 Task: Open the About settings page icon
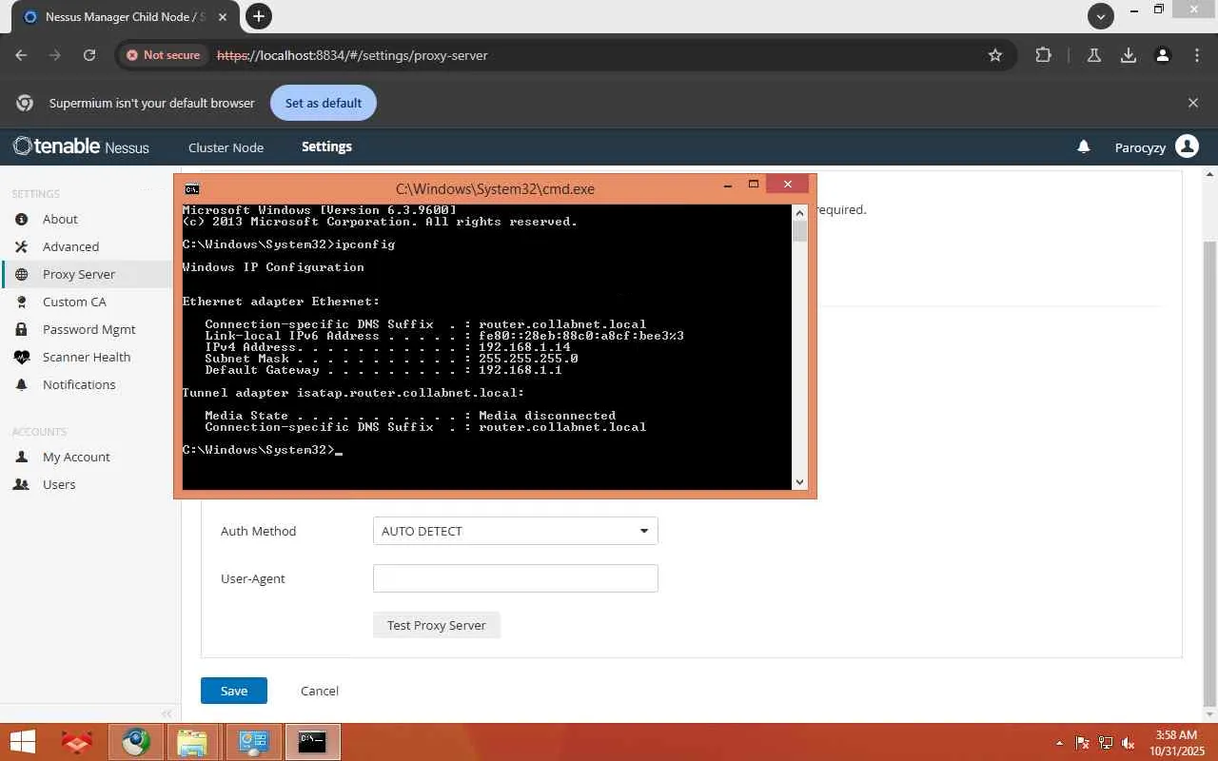click(x=22, y=219)
